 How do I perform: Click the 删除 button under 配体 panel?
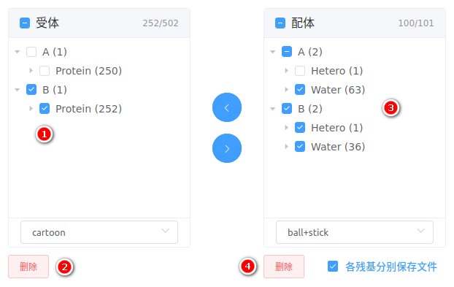pos(284,267)
